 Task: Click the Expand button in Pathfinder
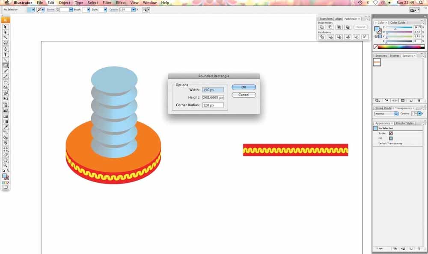360,27
